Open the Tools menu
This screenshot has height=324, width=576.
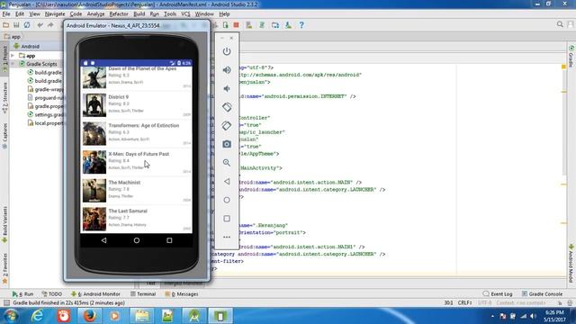(x=170, y=14)
